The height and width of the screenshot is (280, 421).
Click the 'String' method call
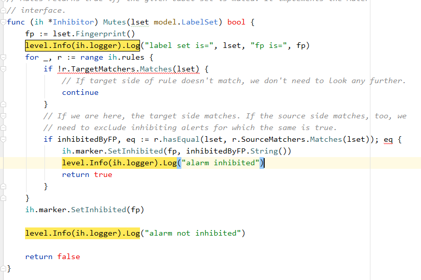(x=264, y=151)
